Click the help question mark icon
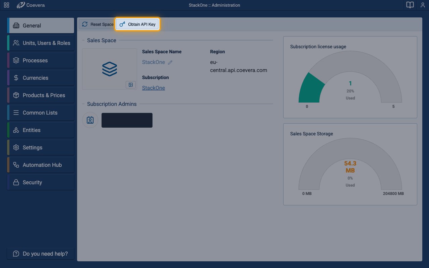The height and width of the screenshot is (268, 429). click(16, 254)
